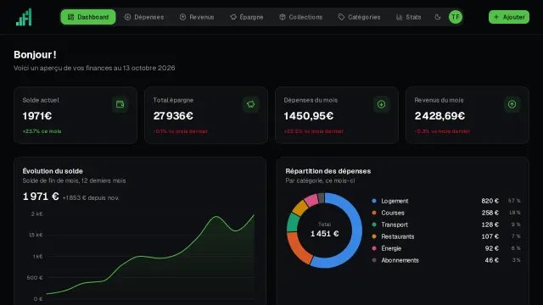Click the green bar-chart app logo
The height and width of the screenshot is (305, 543).
pos(24,17)
